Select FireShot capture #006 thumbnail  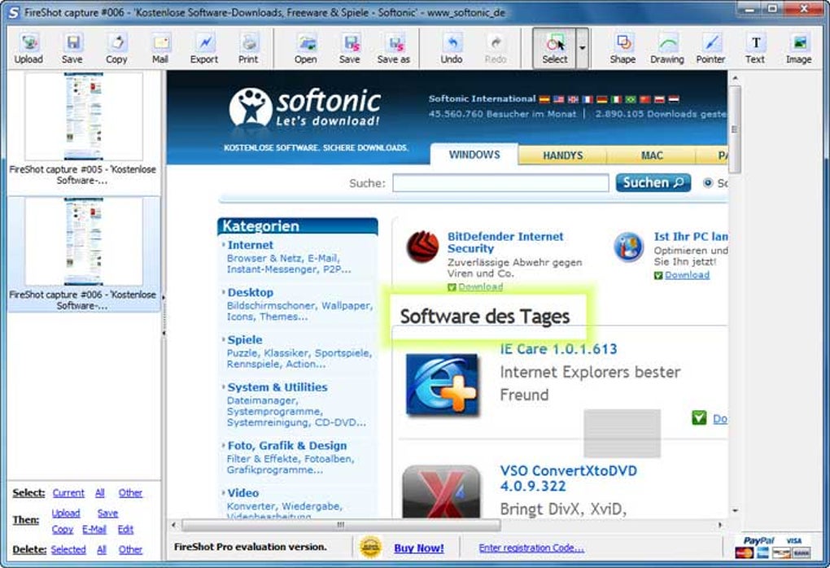(83, 242)
